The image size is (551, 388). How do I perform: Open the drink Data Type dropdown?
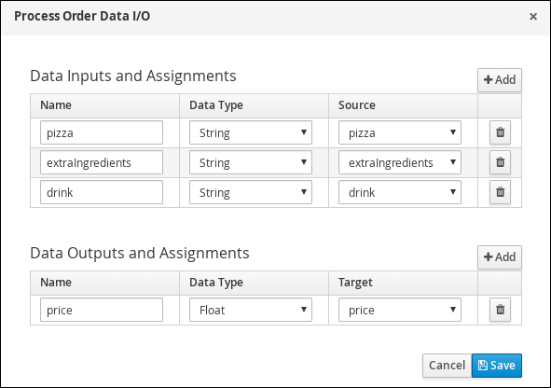click(251, 192)
